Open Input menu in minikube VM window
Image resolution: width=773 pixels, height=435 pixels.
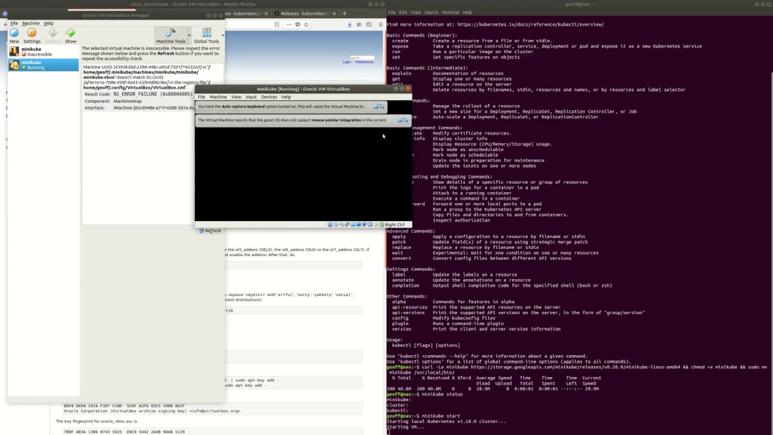point(251,97)
